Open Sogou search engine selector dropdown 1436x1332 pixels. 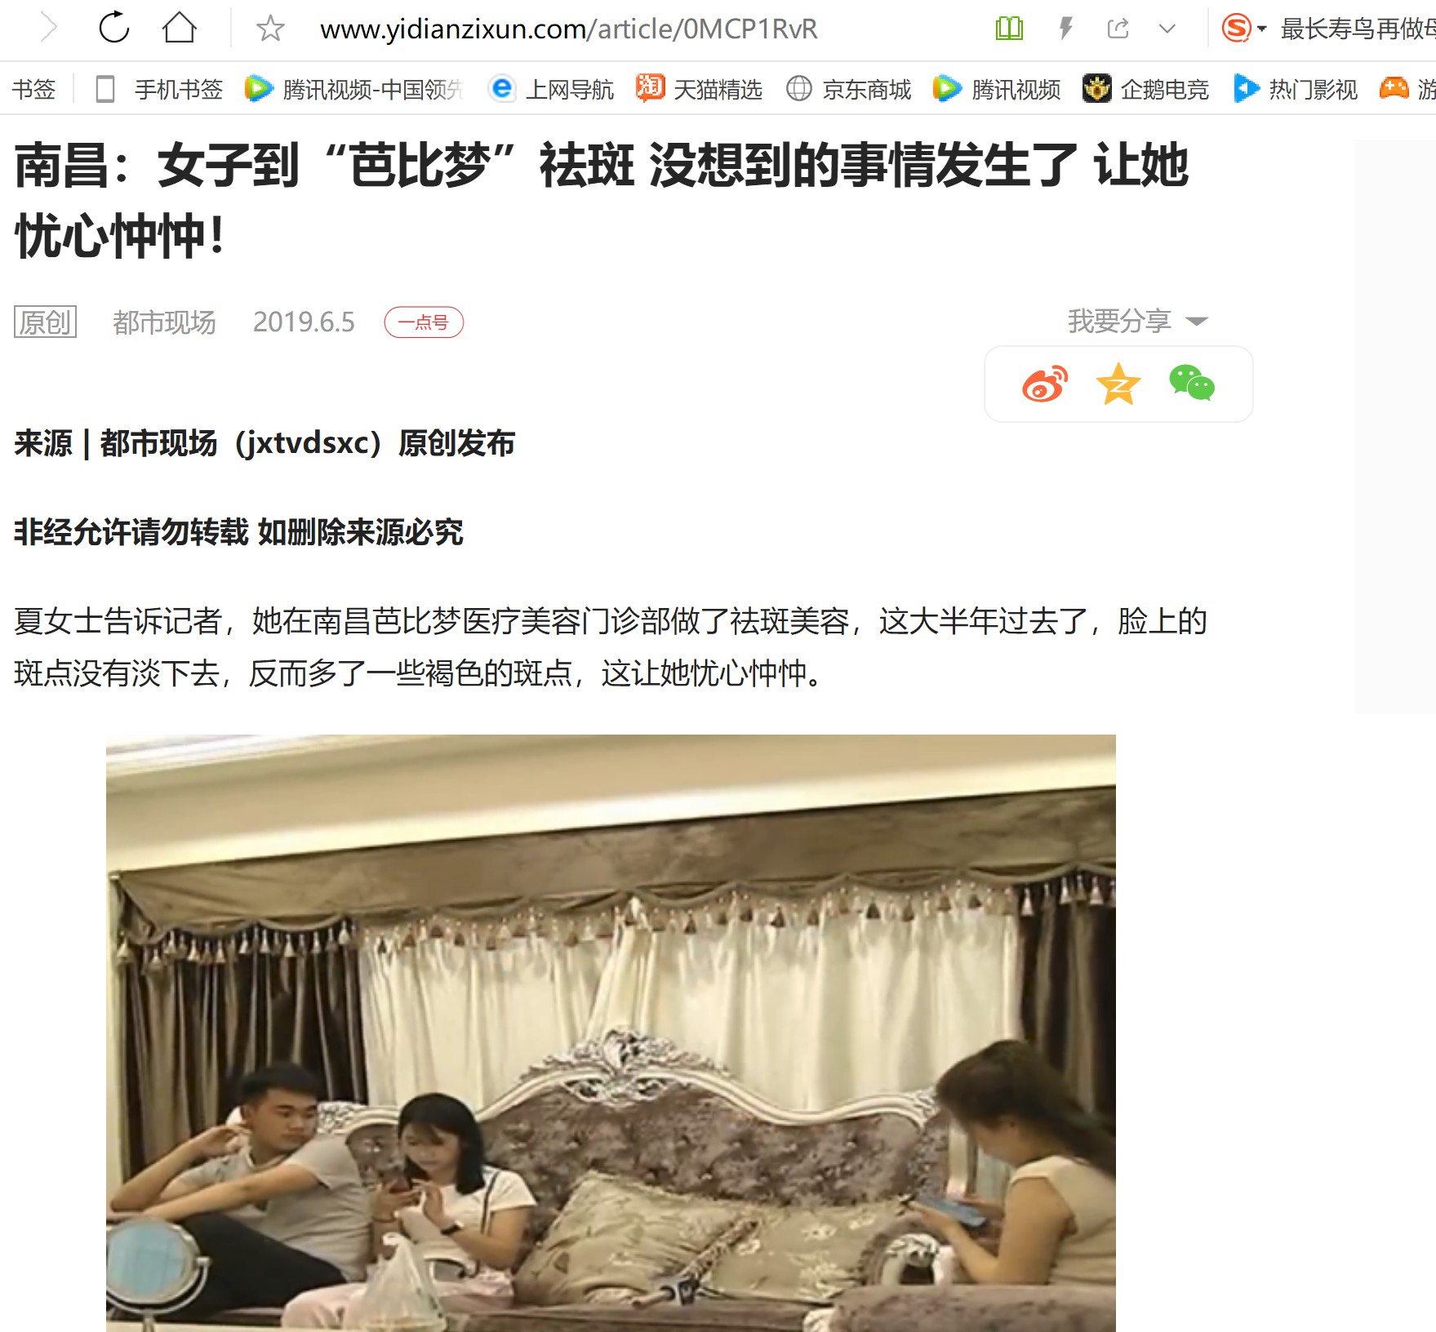tap(1244, 29)
